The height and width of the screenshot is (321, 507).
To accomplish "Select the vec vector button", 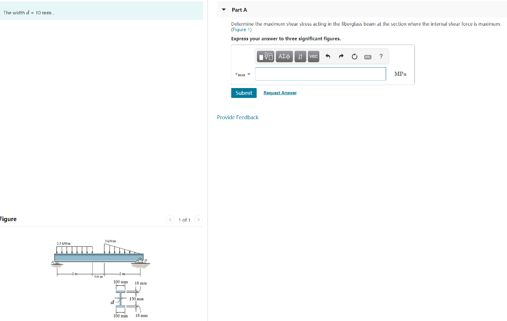I will (x=313, y=56).
